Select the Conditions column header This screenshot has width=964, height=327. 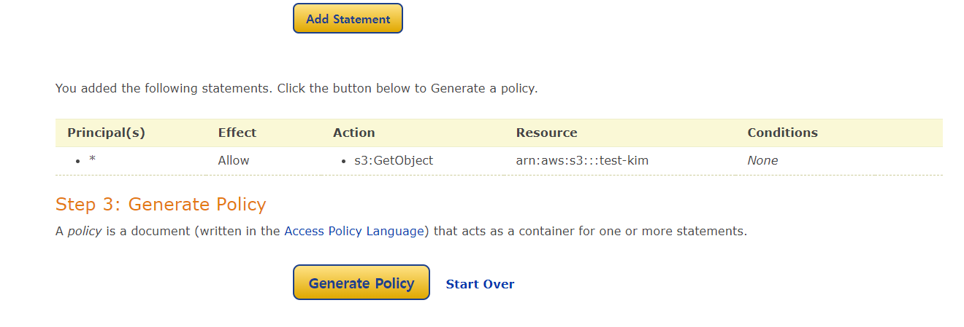[x=782, y=133]
